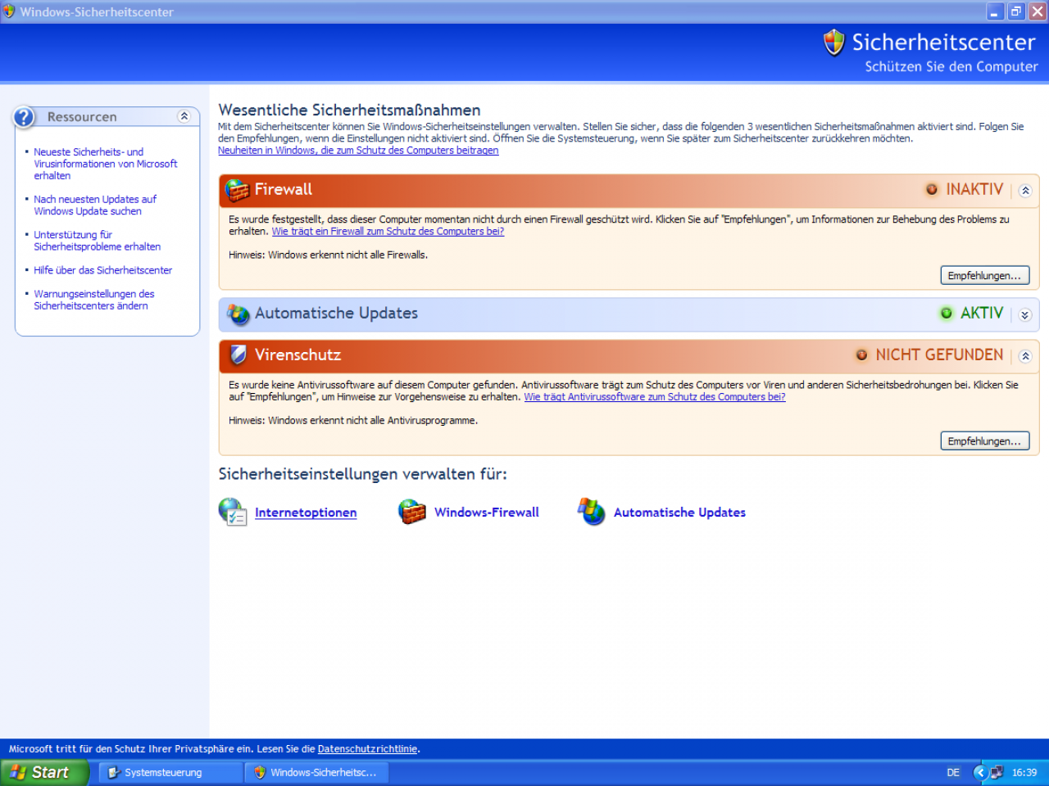This screenshot has width=1049, height=786.
Task: Open Nach neuesten Updates suchen link
Action: [95, 205]
